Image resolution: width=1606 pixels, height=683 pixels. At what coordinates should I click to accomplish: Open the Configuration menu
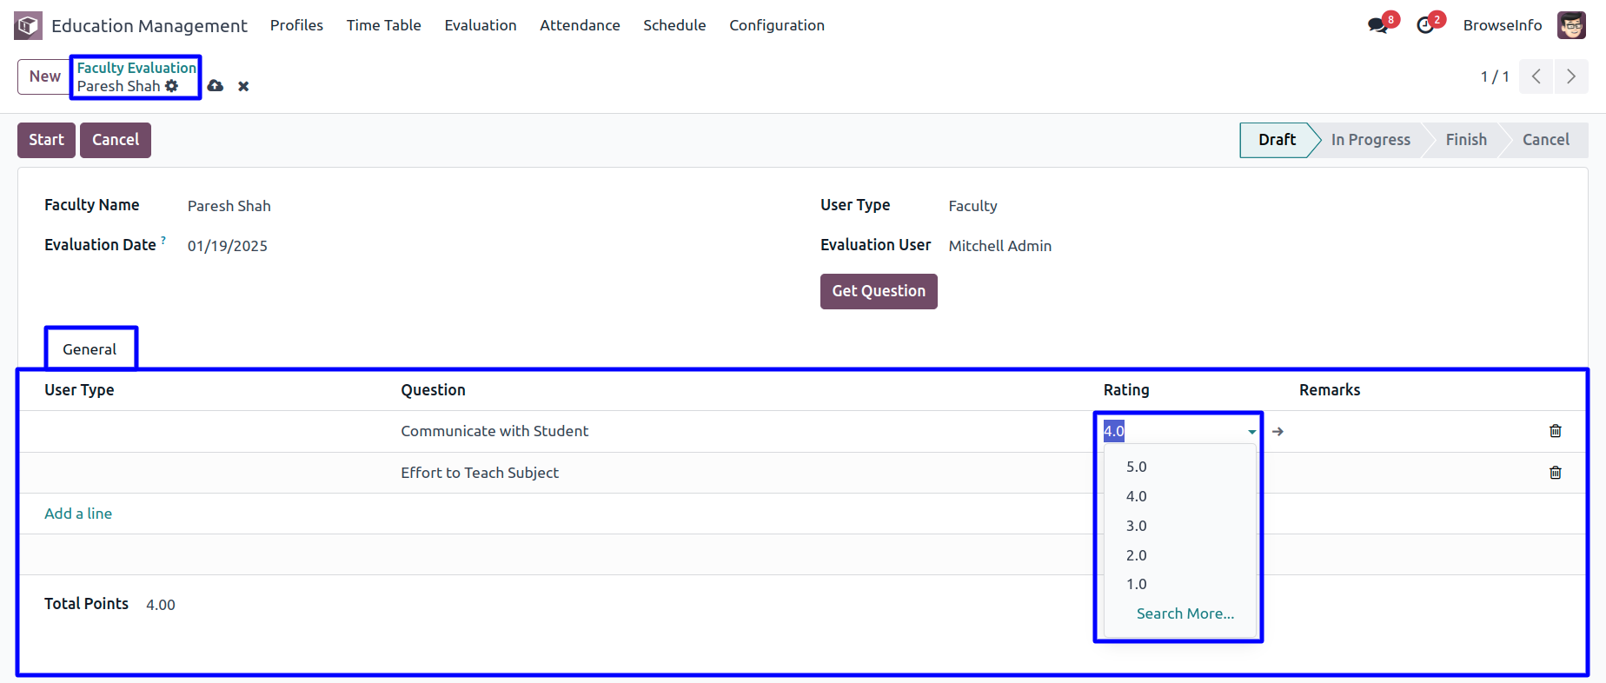tap(777, 25)
